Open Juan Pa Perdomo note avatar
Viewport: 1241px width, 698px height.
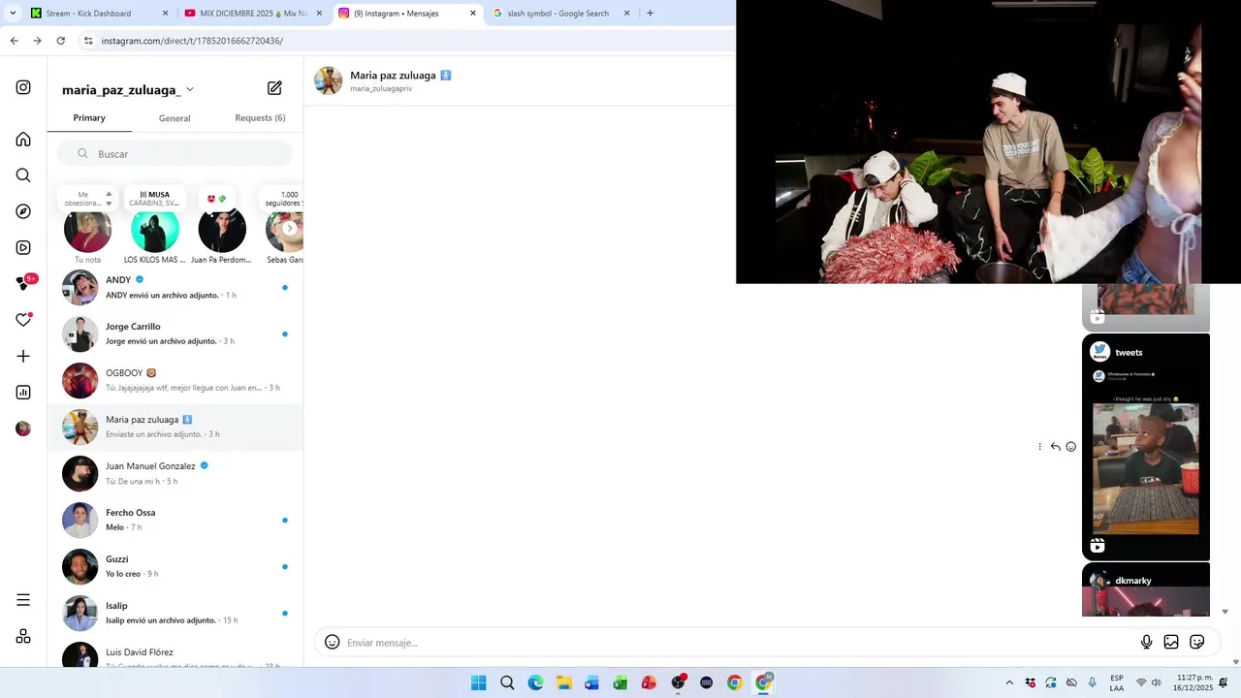pyautogui.click(x=222, y=231)
